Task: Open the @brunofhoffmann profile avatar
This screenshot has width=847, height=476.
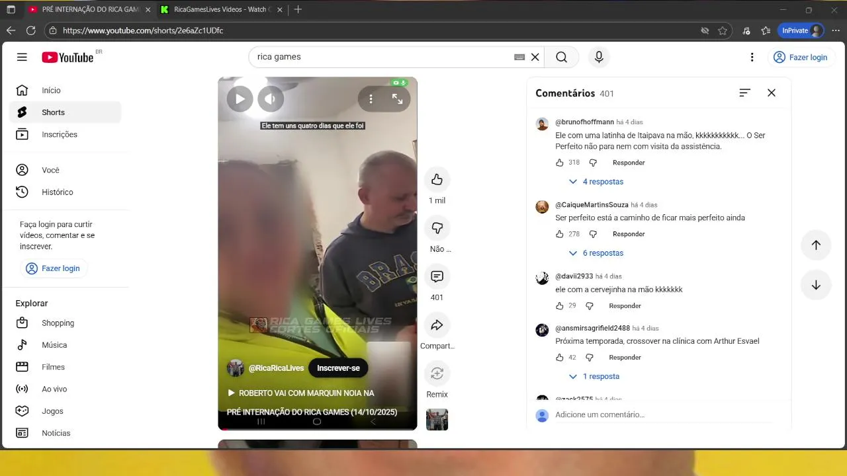Action: click(x=542, y=124)
